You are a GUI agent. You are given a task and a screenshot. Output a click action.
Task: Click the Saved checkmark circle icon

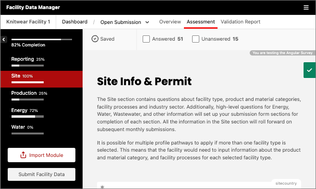coord(95,39)
